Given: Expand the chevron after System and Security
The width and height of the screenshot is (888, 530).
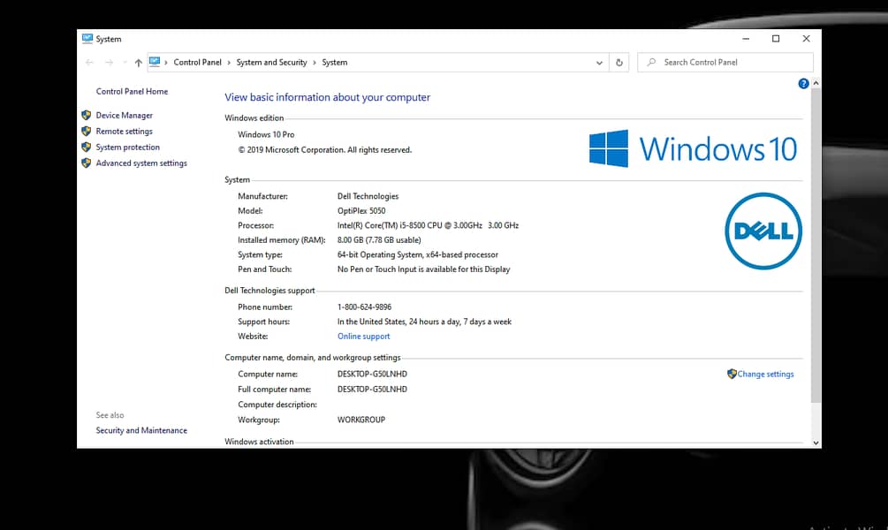Looking at the screenshot, I should click(x=315, y=63).
